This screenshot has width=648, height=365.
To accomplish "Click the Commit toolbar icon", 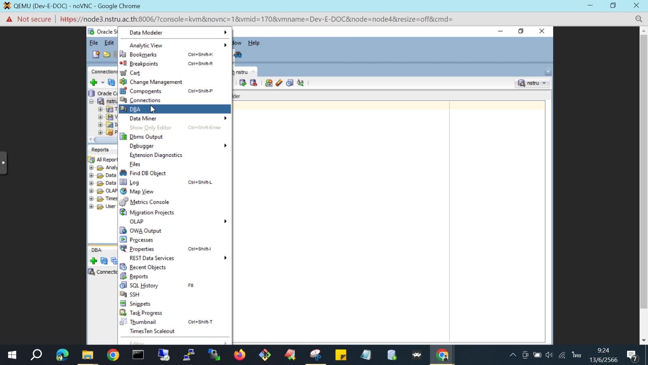I will 243,83.
